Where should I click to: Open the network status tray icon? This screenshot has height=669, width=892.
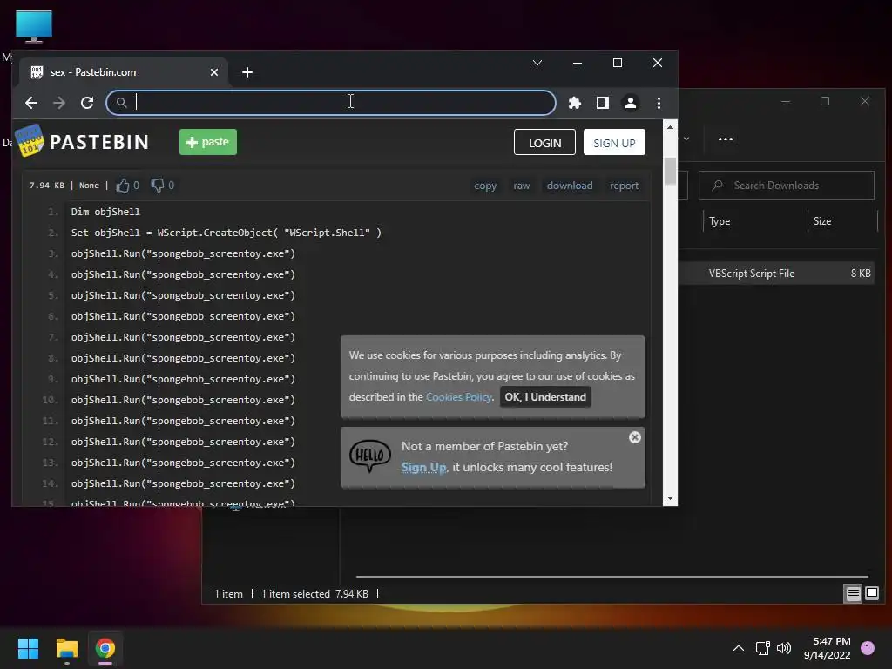click(762, 648)
